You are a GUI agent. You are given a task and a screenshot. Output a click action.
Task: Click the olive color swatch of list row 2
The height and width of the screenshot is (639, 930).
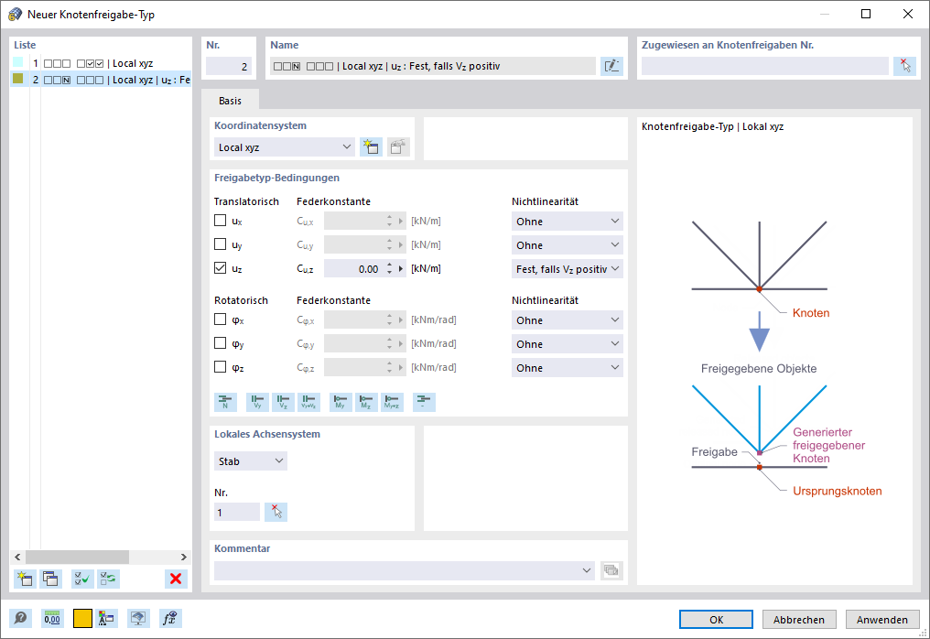pos(17,79)
